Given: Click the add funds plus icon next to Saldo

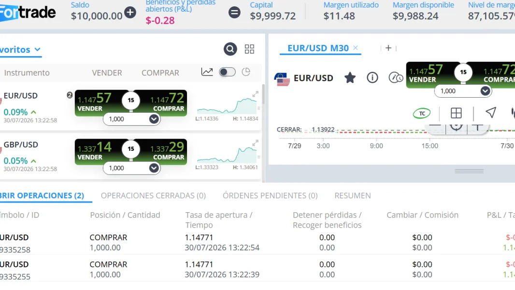Looking at the screenshot, I should coord(130,13).
